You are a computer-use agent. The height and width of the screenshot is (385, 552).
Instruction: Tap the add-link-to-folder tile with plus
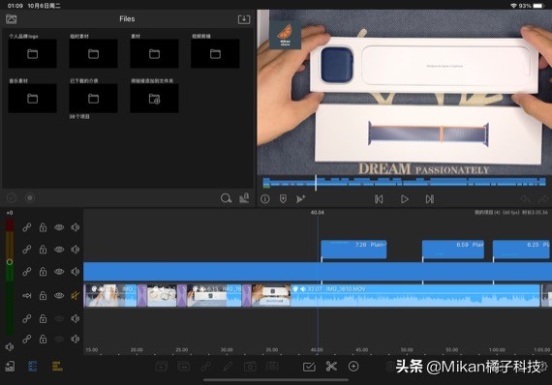[154, 98]
